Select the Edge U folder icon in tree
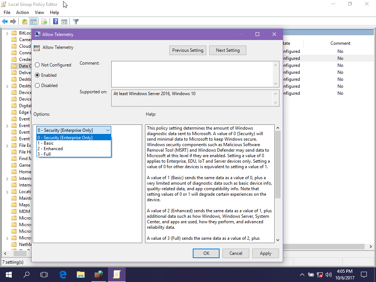Viewport: 376px width, 282px height. (x=14, y=112)
